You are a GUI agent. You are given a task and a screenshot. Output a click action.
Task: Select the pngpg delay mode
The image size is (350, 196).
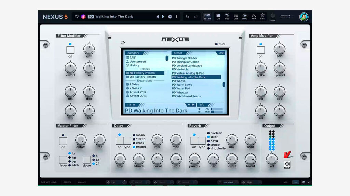pos(139,147)
